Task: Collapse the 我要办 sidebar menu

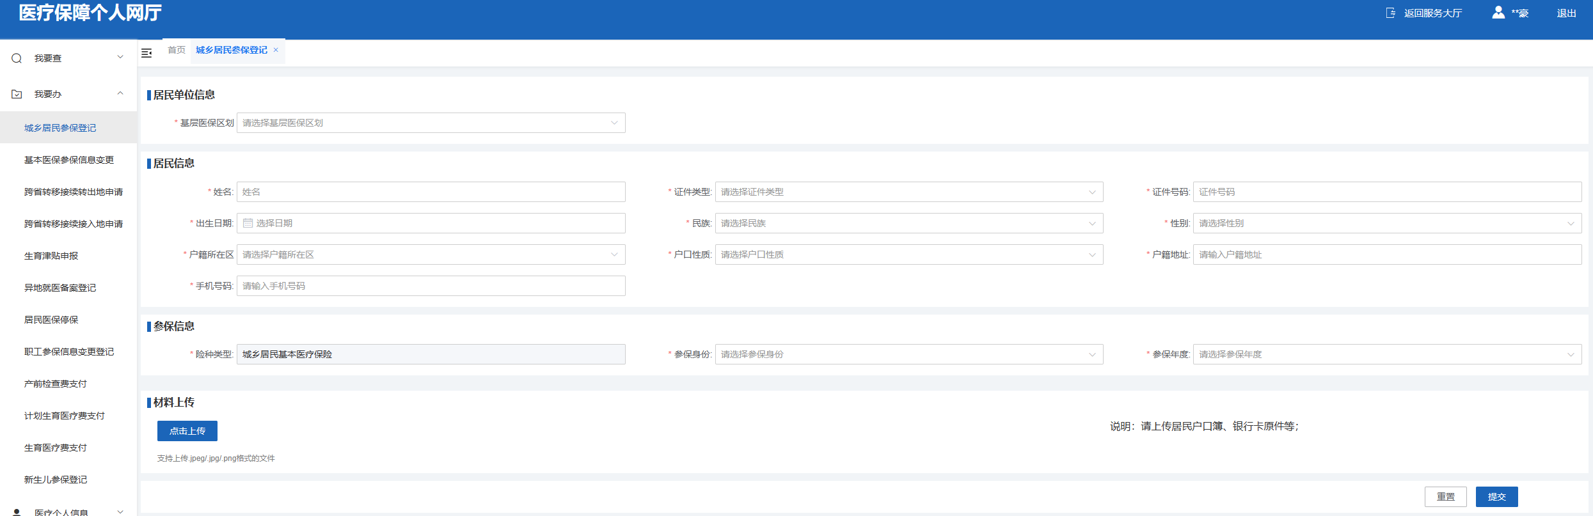Action: tap(120, 93)
